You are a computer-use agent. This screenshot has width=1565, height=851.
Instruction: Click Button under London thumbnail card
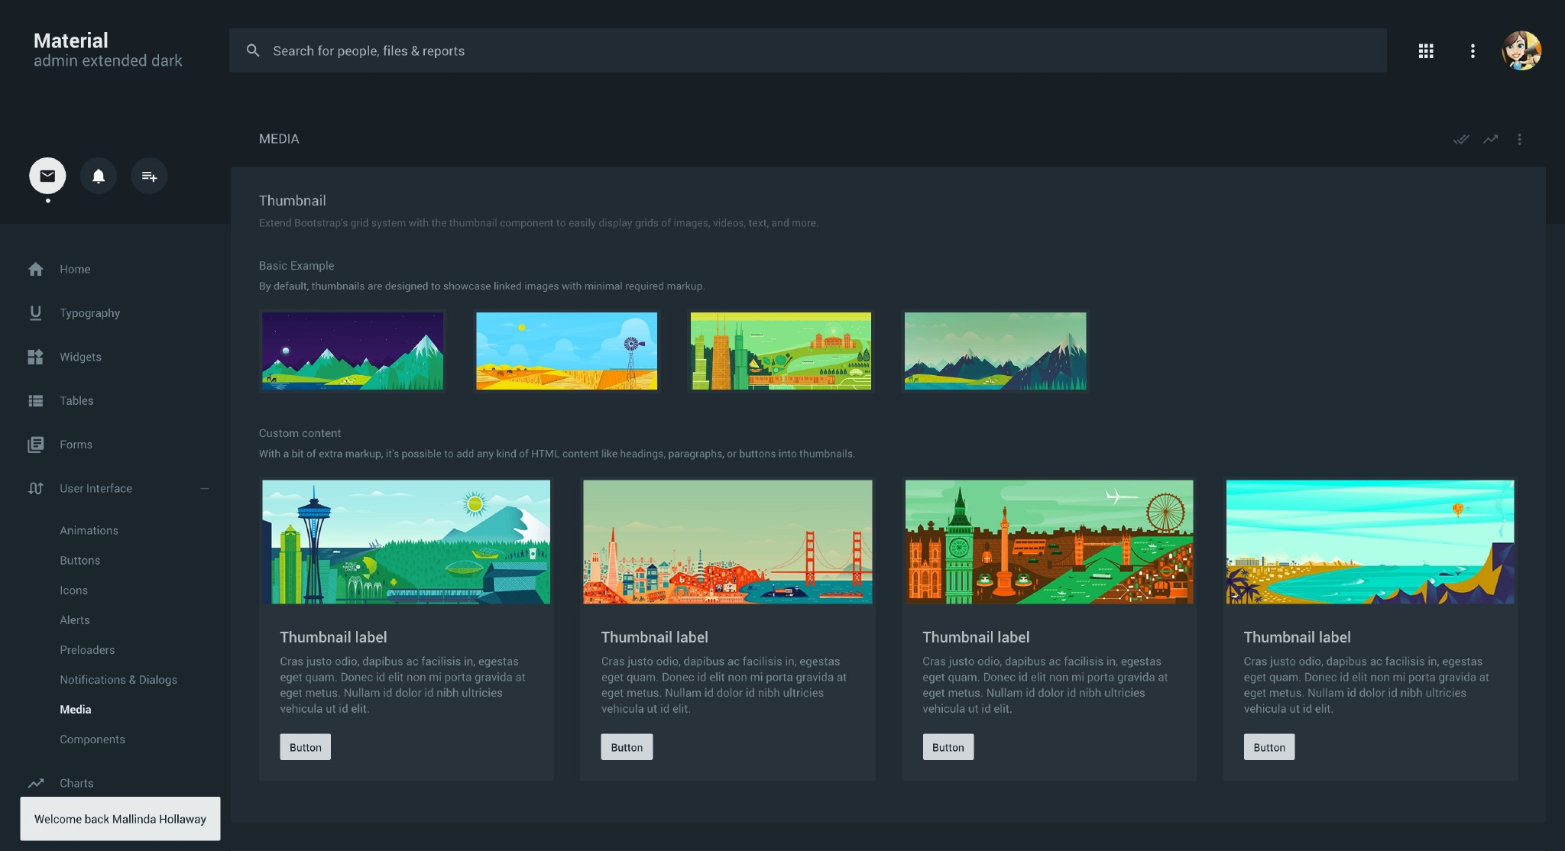948,747
